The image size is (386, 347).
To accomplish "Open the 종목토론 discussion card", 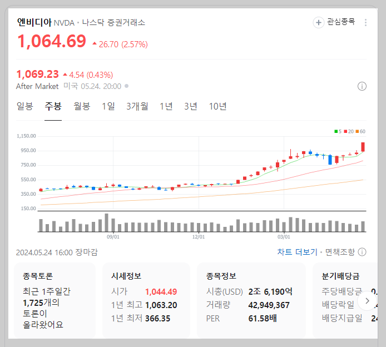I will click(x=55, y=300).
